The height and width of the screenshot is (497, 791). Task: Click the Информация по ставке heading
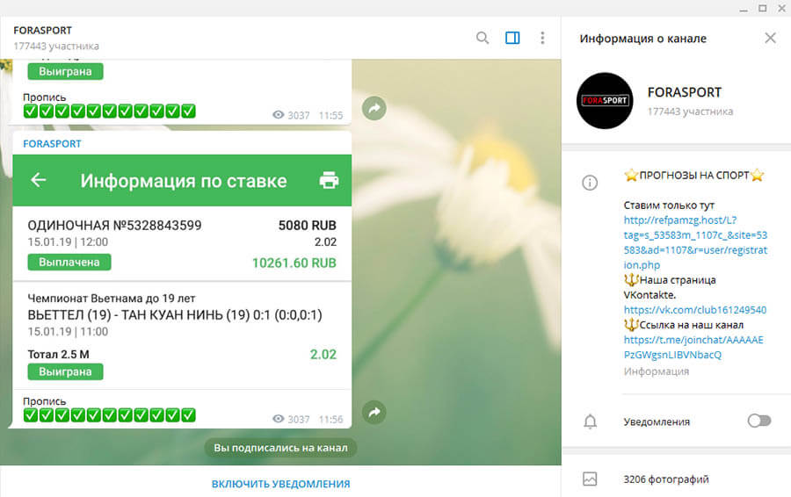coord(184,181)
